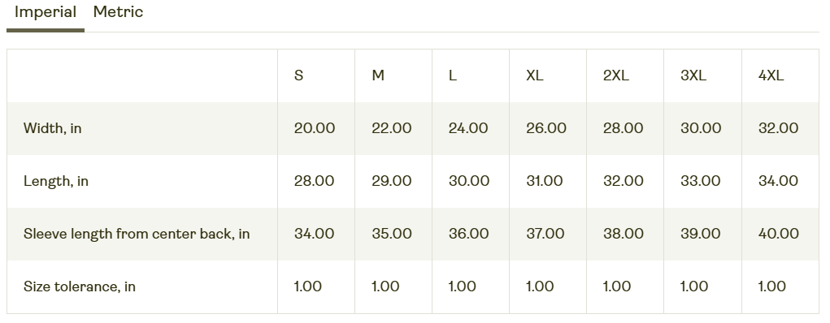Select the 20.00 width cell for S

pyautogui.click(x=315, y=128)
